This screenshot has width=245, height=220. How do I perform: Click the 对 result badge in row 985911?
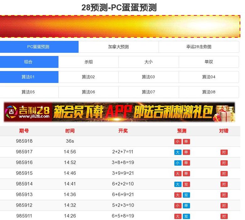coord(224,217)
